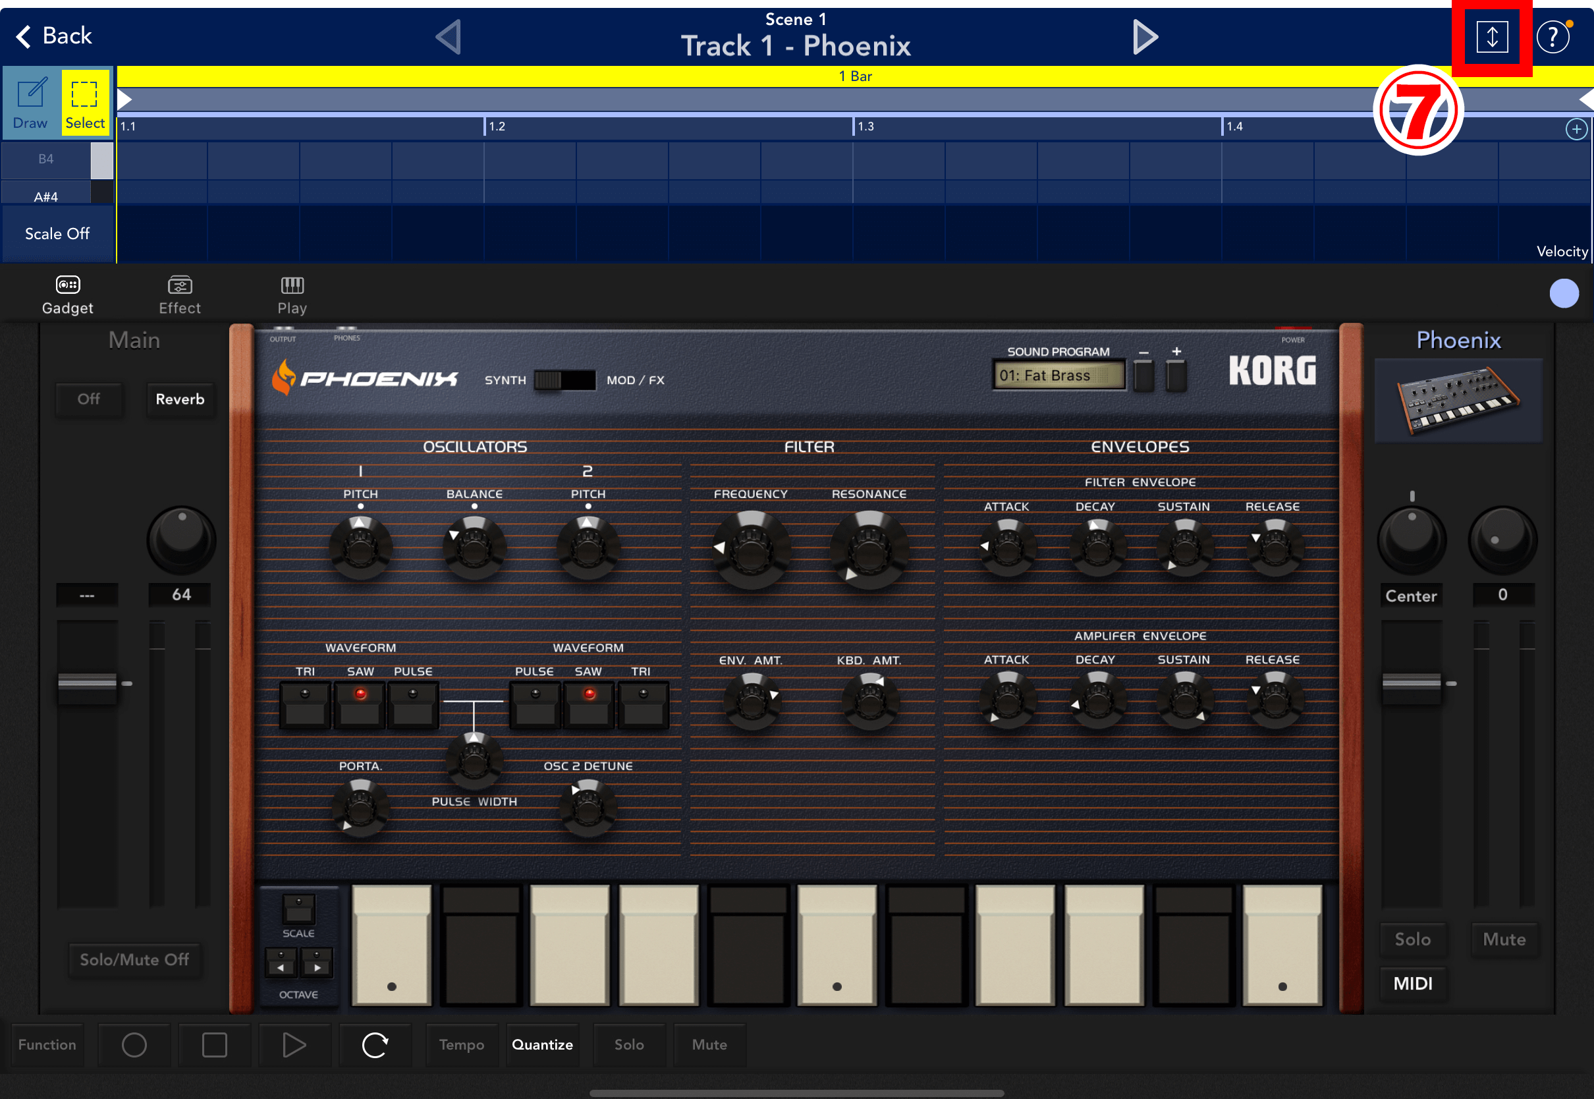Open MIDI settings for Phoenix
Screen dimensions: 1594x1099
pyautogui.click(x=1413, y=983)
